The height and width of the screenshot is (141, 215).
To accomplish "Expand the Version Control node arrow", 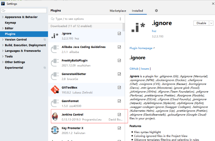I will (x=3, y=39).
